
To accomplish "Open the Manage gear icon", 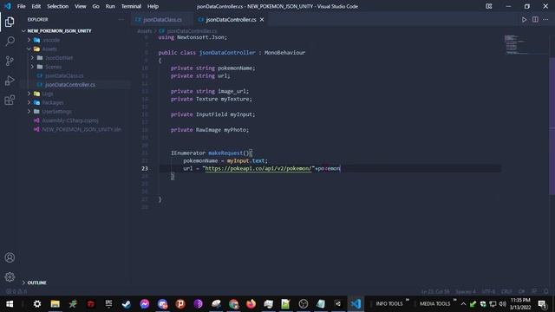I will (x=10, y=276).
